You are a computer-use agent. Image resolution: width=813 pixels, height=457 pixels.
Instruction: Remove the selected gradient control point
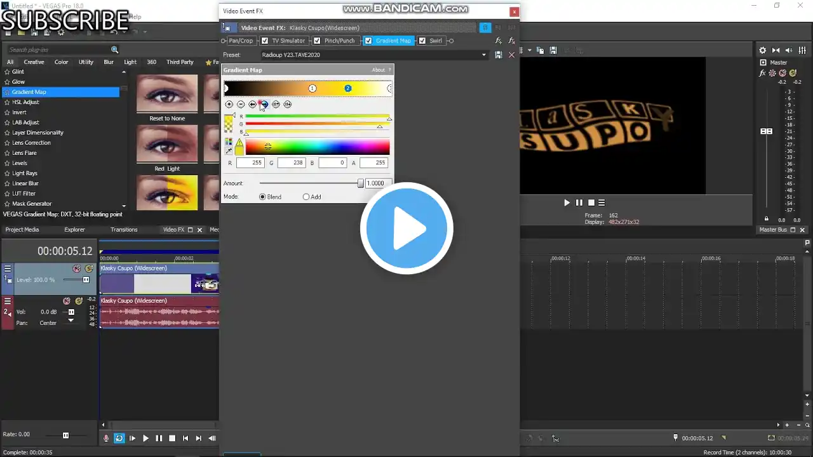point(241,104)
